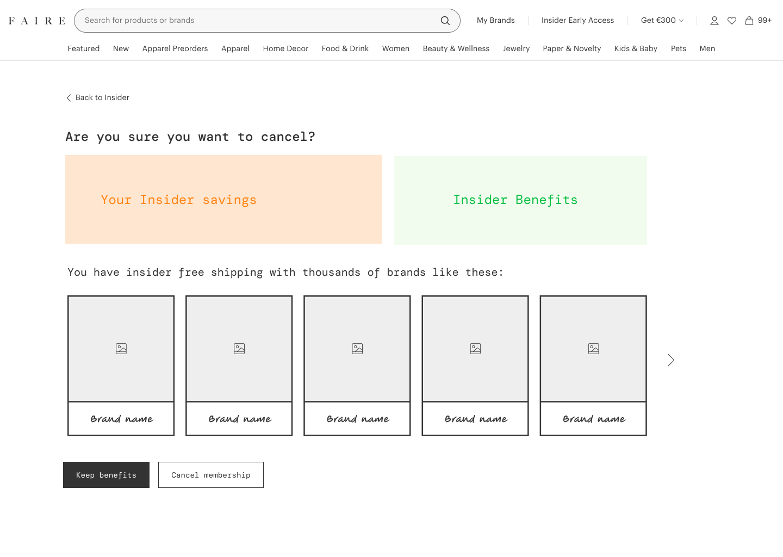Open the Men category
This screenshot has width=783, height=557.
pyautogui.click(x=707, y=48)
